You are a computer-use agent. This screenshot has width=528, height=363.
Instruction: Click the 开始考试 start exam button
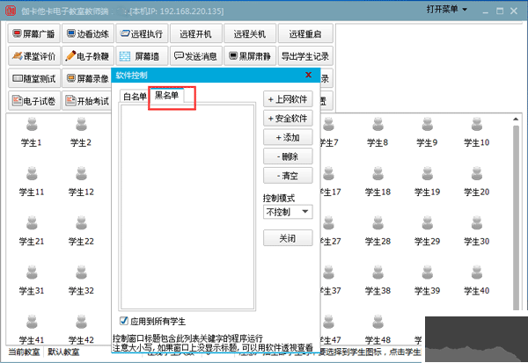[87, 101]
